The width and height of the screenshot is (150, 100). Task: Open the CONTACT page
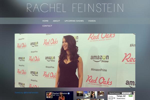47,26
